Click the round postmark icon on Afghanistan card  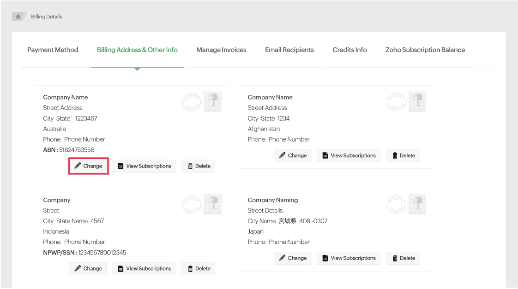coord(396,102)
